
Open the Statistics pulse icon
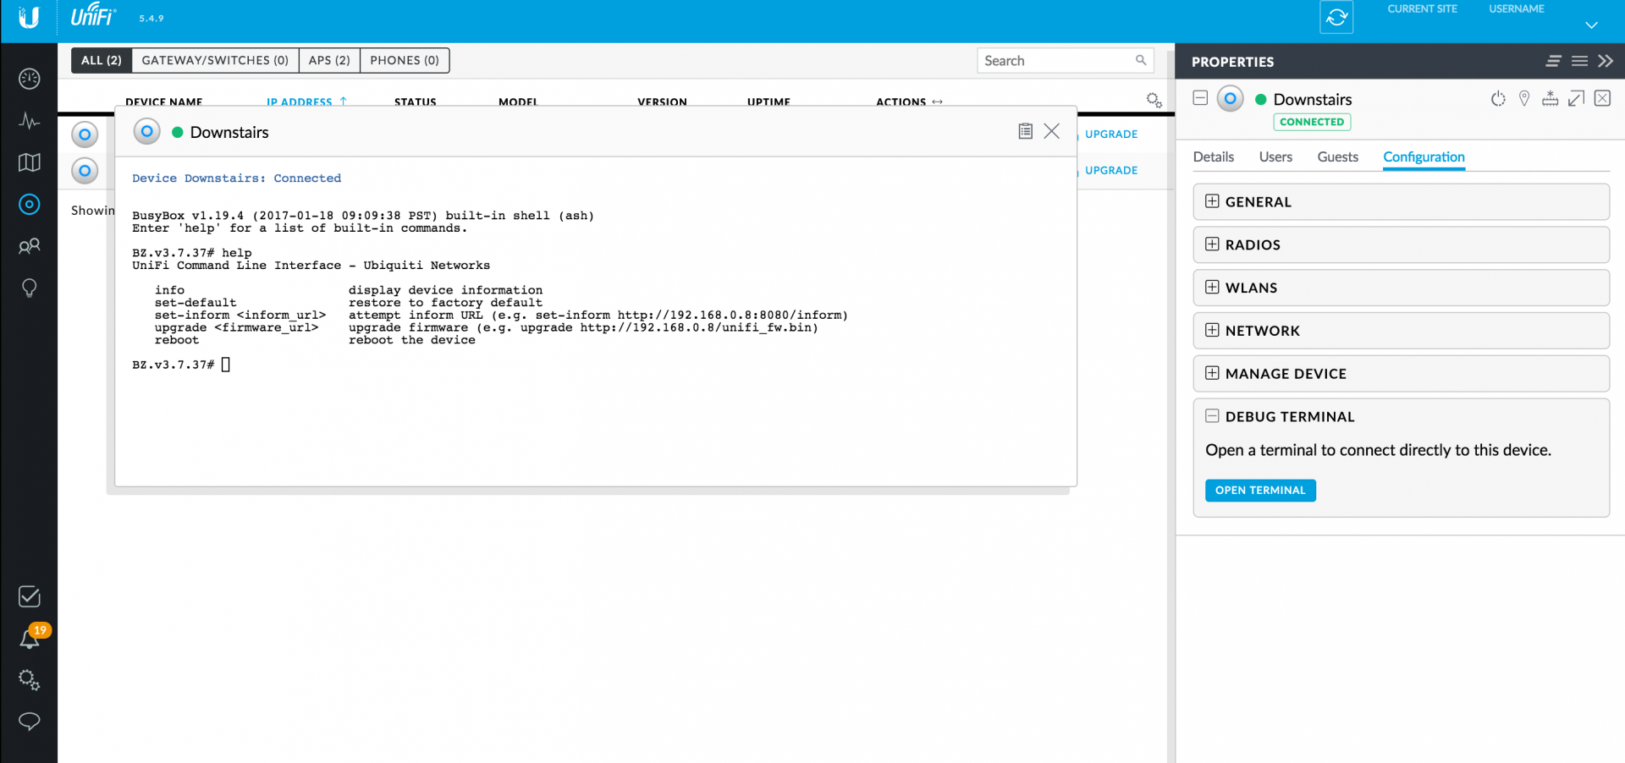[x=29, y=121]
